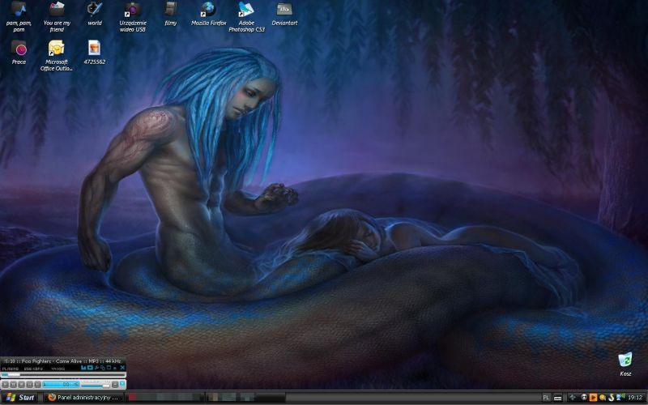The height and width of the screenshot is (405, 648).
Task: Click the PL language indicator
Action: pyautogui.click(x=545, y=398)
